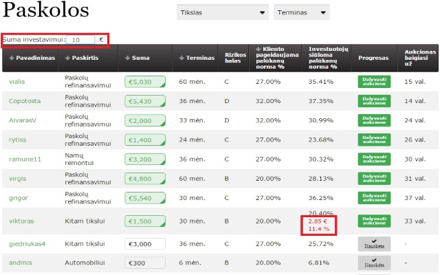Open the ramune11 borrower link

tap(25, 159)
